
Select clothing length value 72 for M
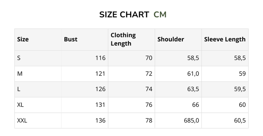click(149, 74)
